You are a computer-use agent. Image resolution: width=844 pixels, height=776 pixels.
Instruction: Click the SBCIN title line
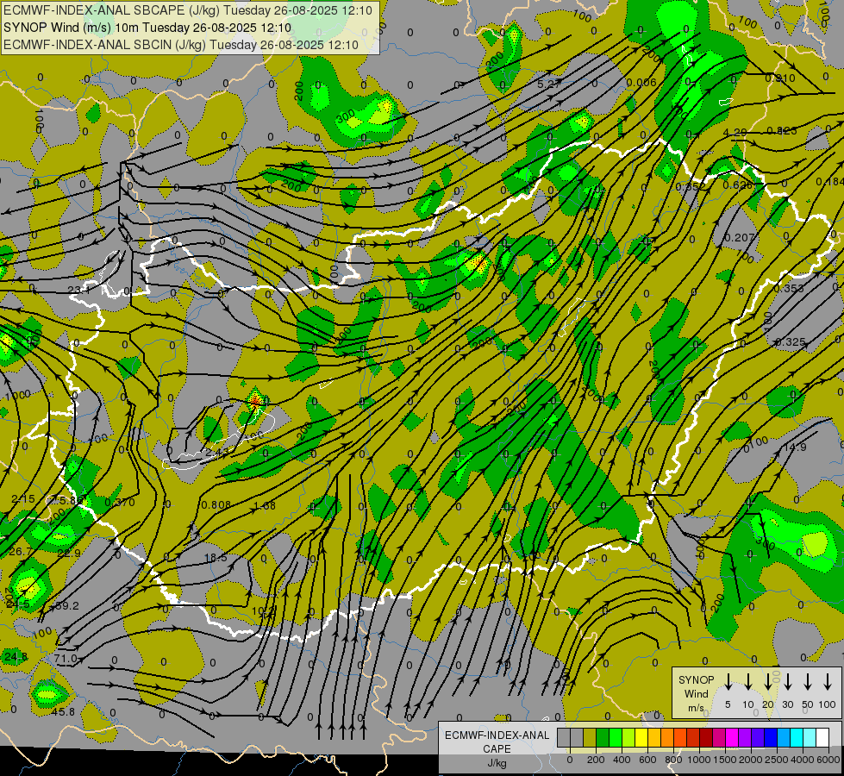pyautogui.click(x=181, y=45)
